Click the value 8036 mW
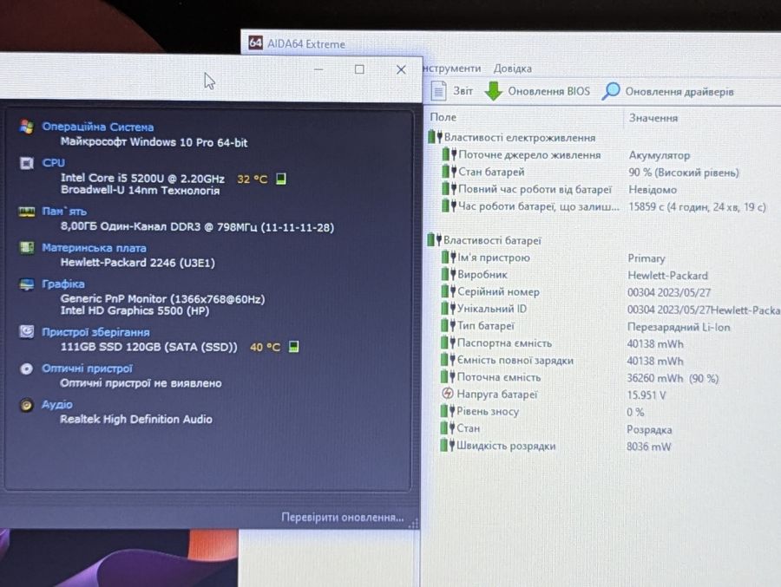 648,447
